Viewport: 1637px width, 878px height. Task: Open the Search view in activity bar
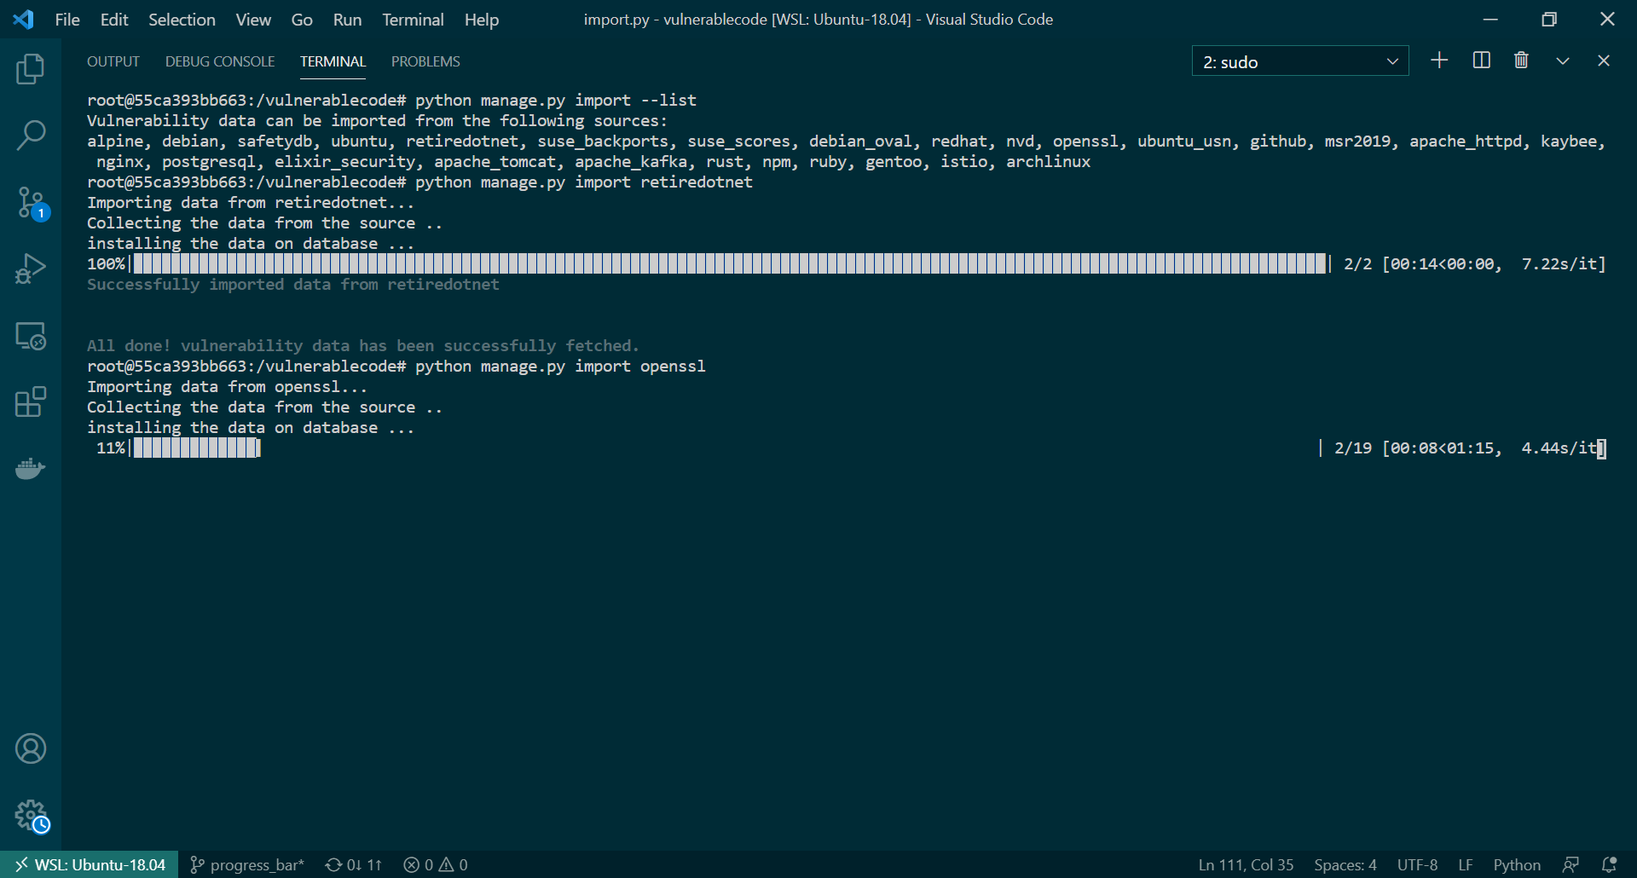tap(31, 135)
